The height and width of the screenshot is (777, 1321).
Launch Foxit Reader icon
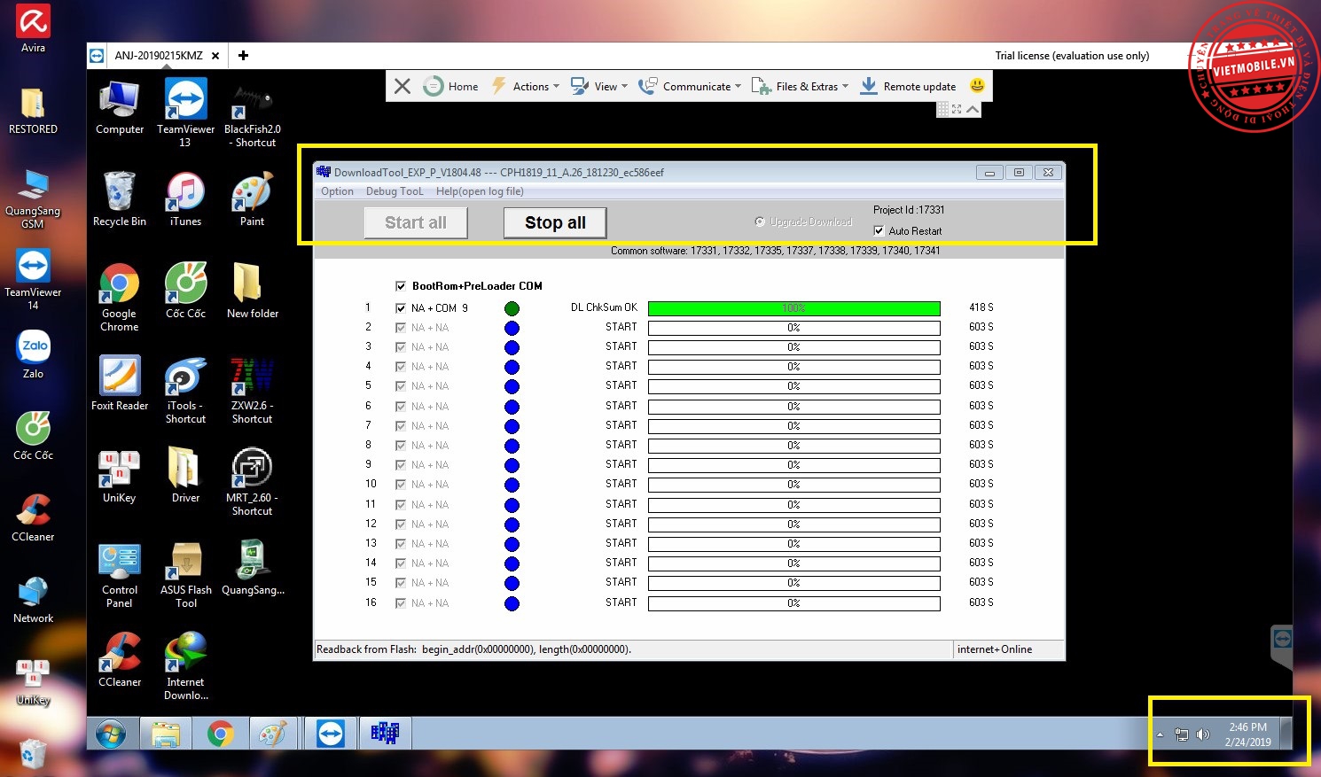coord(120,384)
